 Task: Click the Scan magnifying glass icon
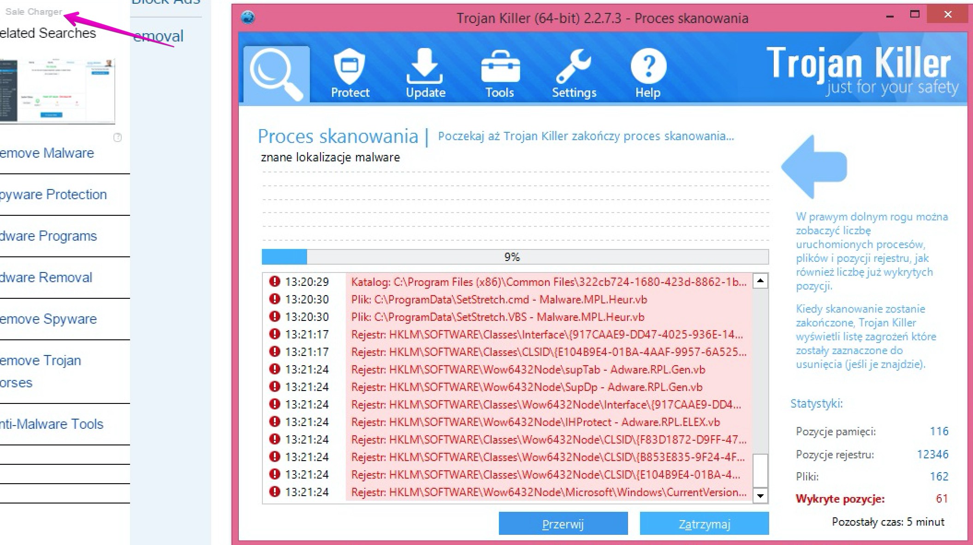[x=276, y=74]
